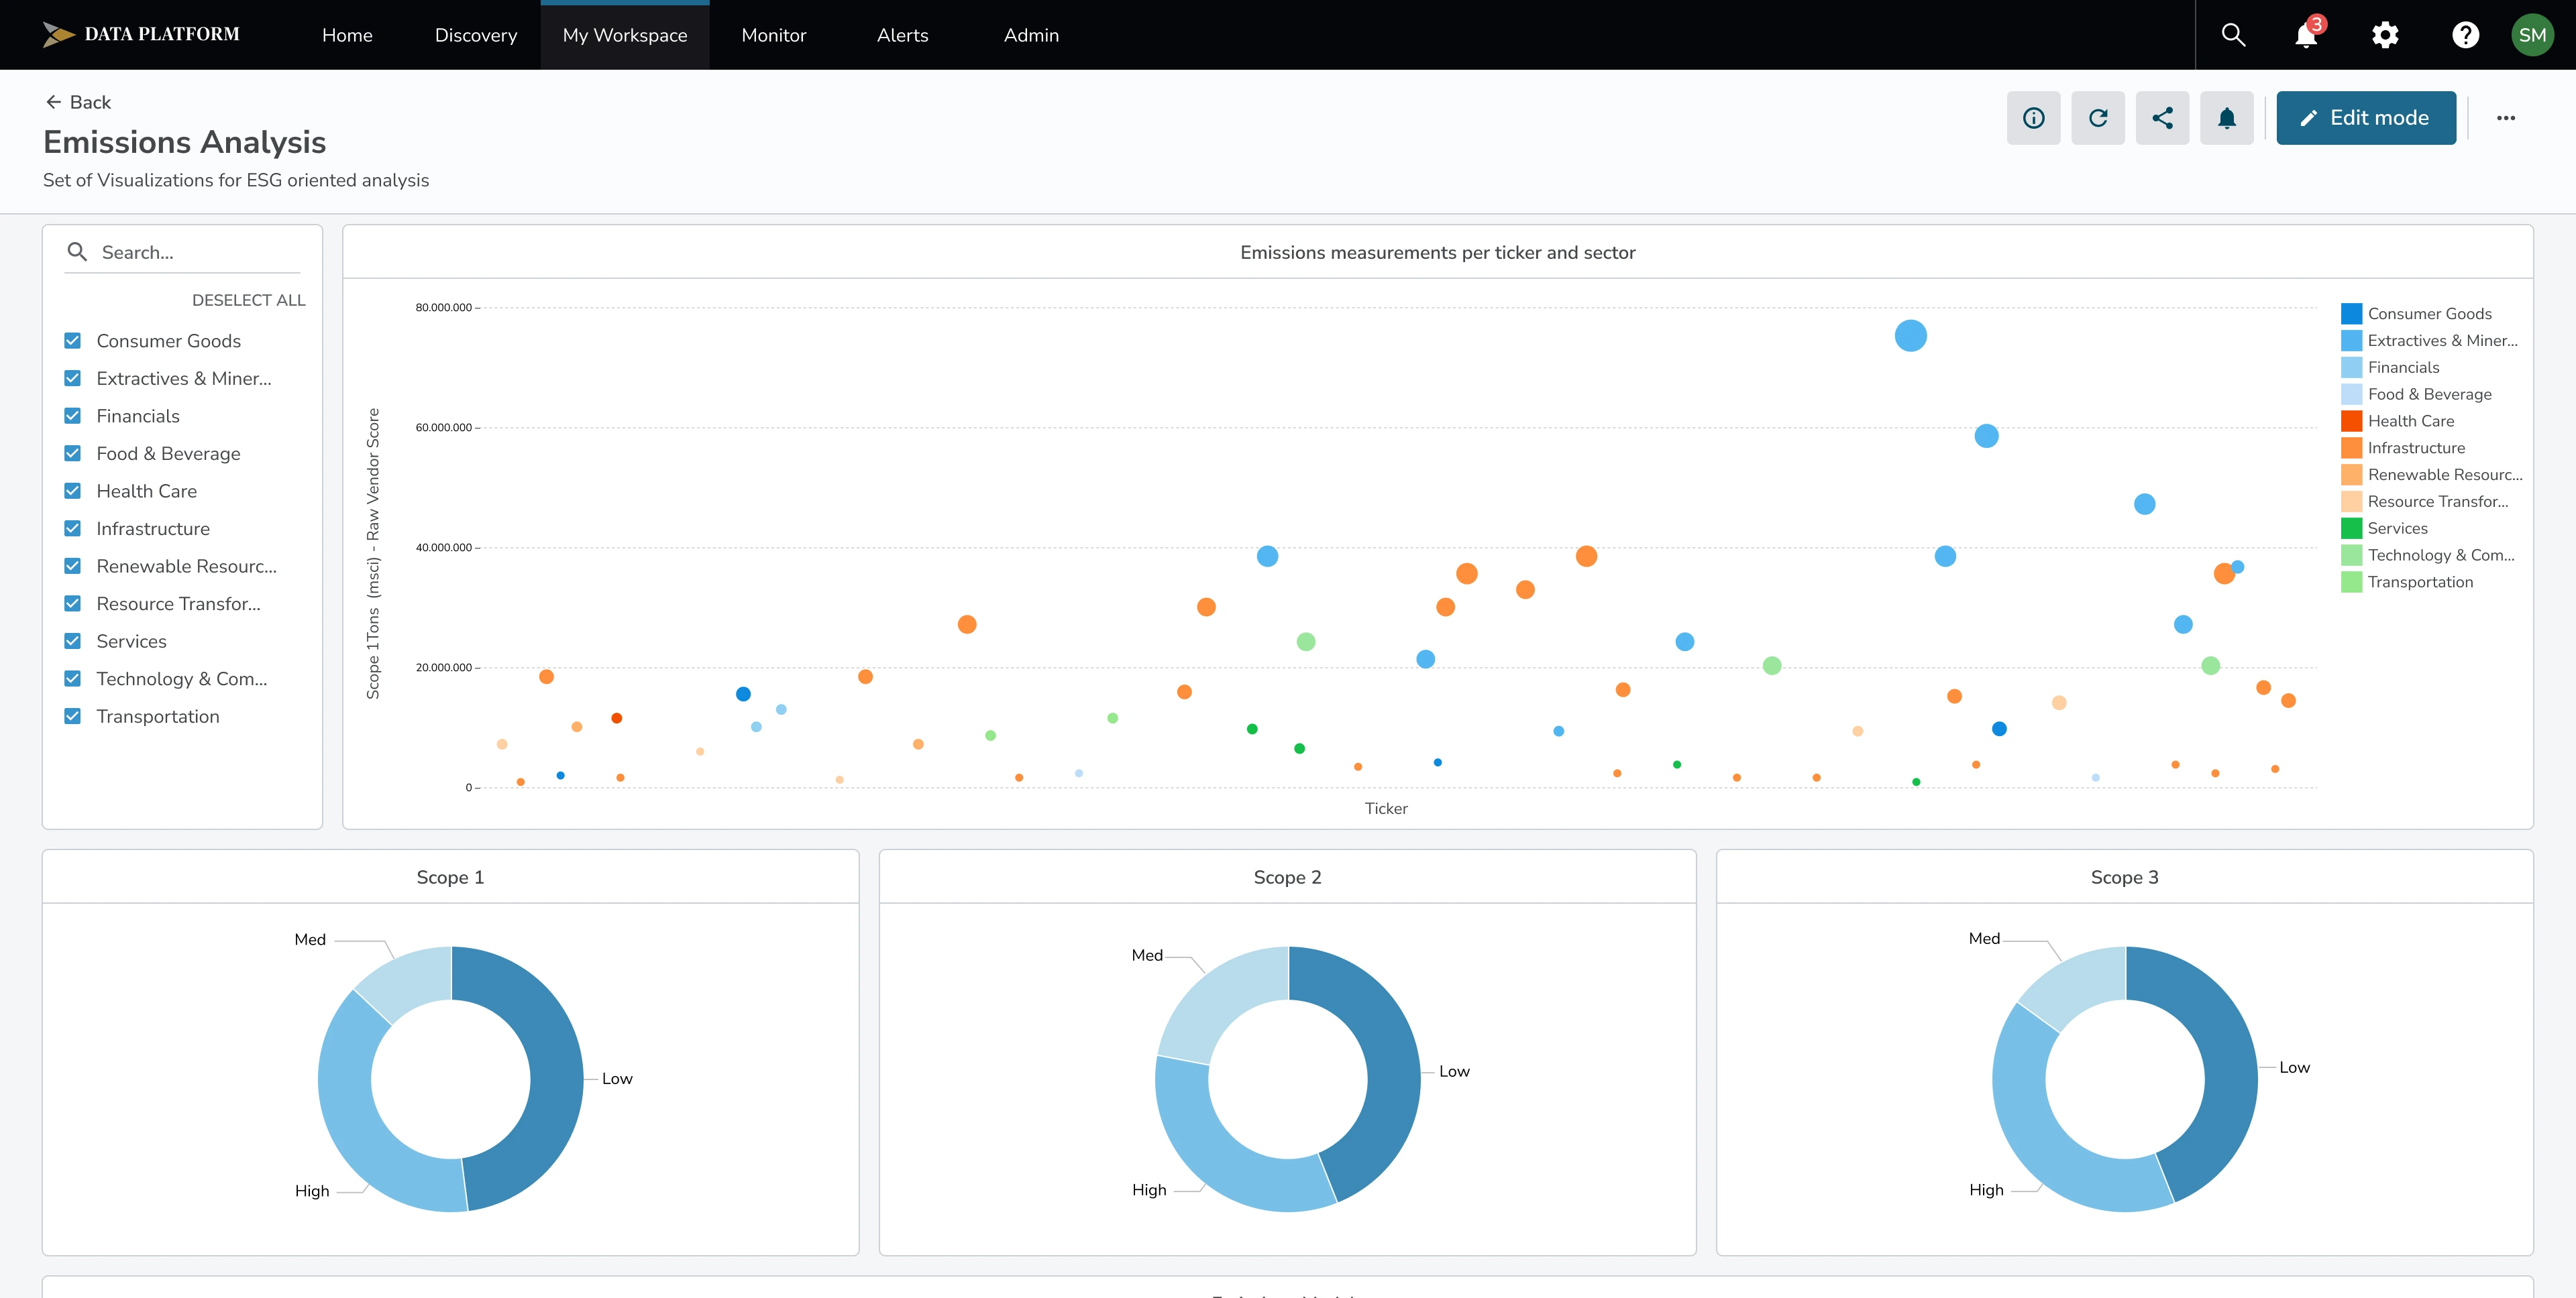The height and width of the screenshot is (1298, 2576).
Task: Share the dashboard via share icon
Action: click(x=2162, y=118)
